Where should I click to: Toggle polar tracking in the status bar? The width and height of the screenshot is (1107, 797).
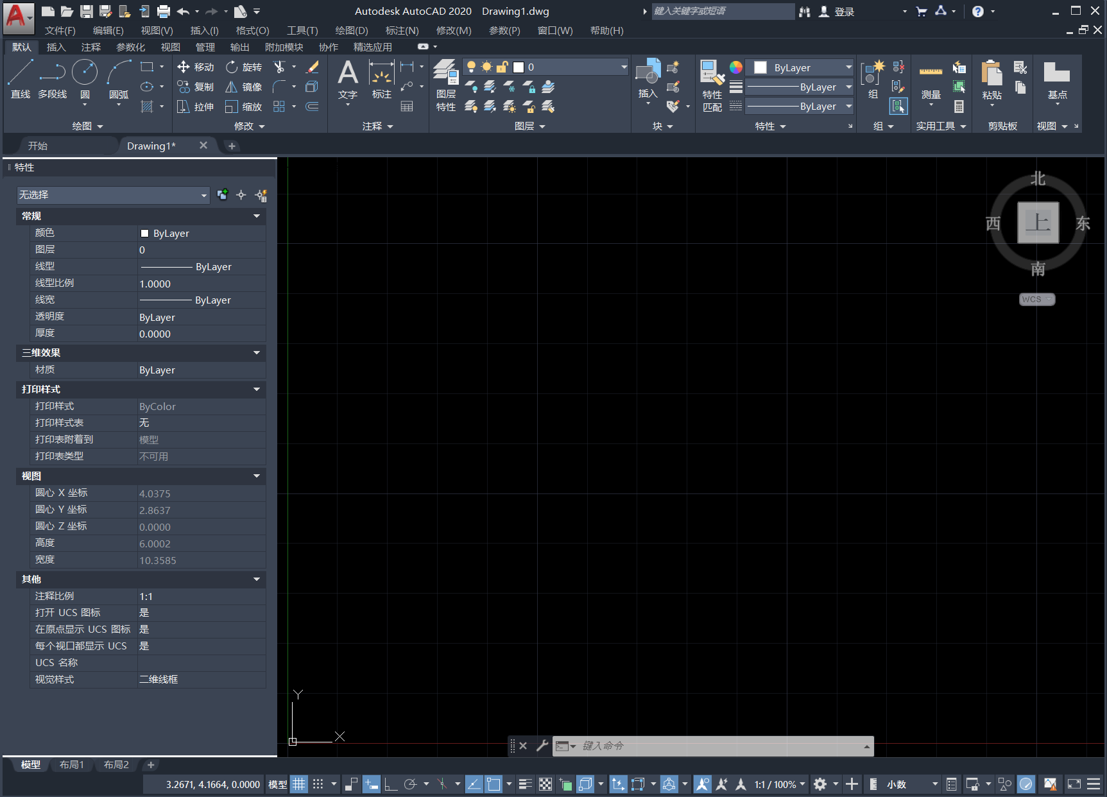click(411, 784)
